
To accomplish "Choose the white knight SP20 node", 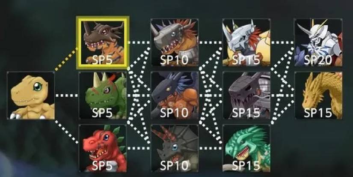I will 318,42.
